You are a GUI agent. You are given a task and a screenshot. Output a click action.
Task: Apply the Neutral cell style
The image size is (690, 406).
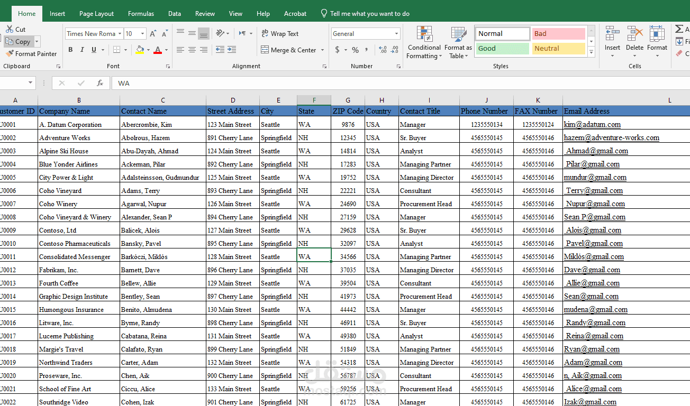click(558, 48)
